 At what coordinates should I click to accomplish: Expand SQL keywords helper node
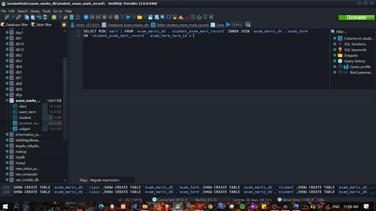click(334, 49)
